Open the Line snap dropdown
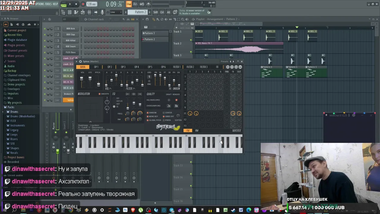Image resolution: width=380 pixels, height=214 pixels. point(115,12)
